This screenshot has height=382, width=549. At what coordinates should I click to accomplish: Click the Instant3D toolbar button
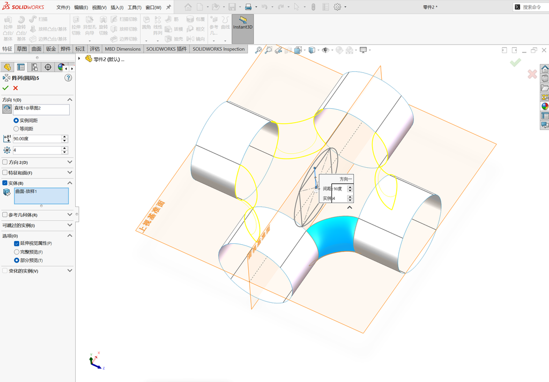click(243, 29)
